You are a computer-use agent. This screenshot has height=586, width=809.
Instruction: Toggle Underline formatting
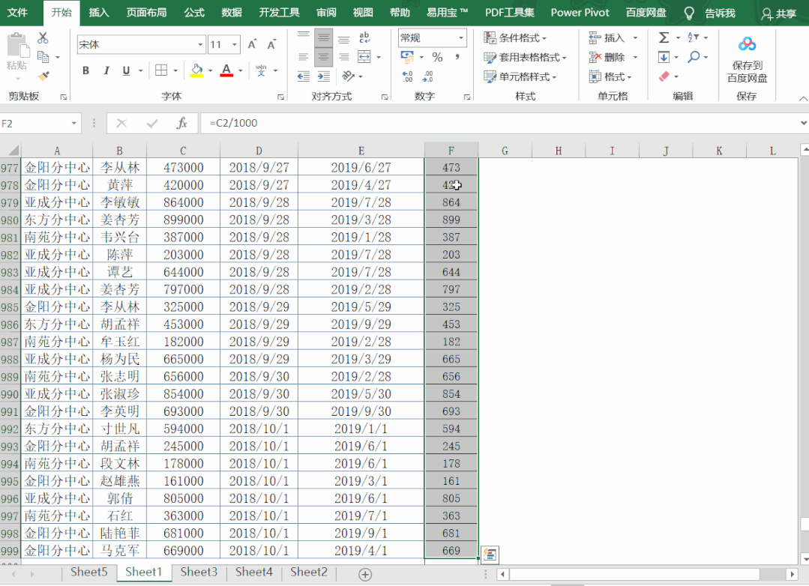click(x=126, y=70)
